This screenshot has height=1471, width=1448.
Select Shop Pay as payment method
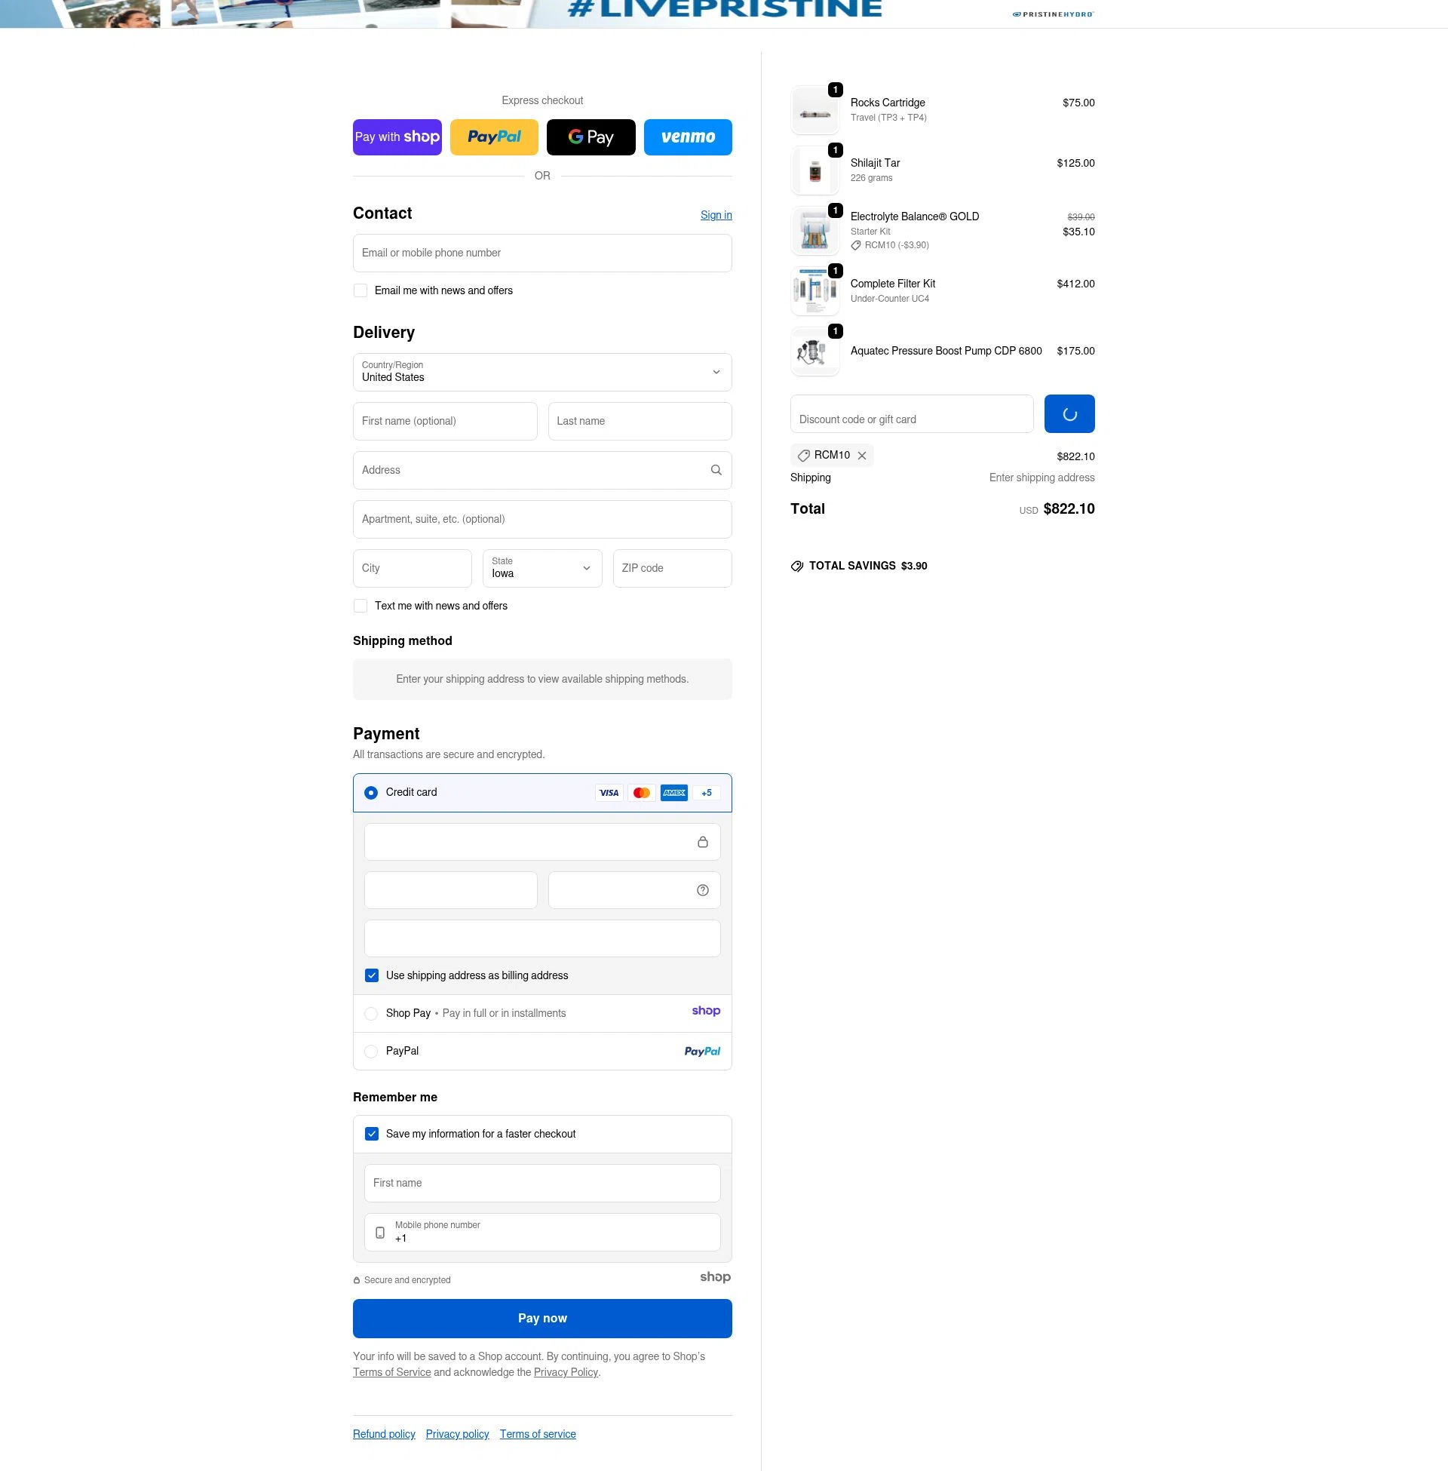coord(371,1013)
